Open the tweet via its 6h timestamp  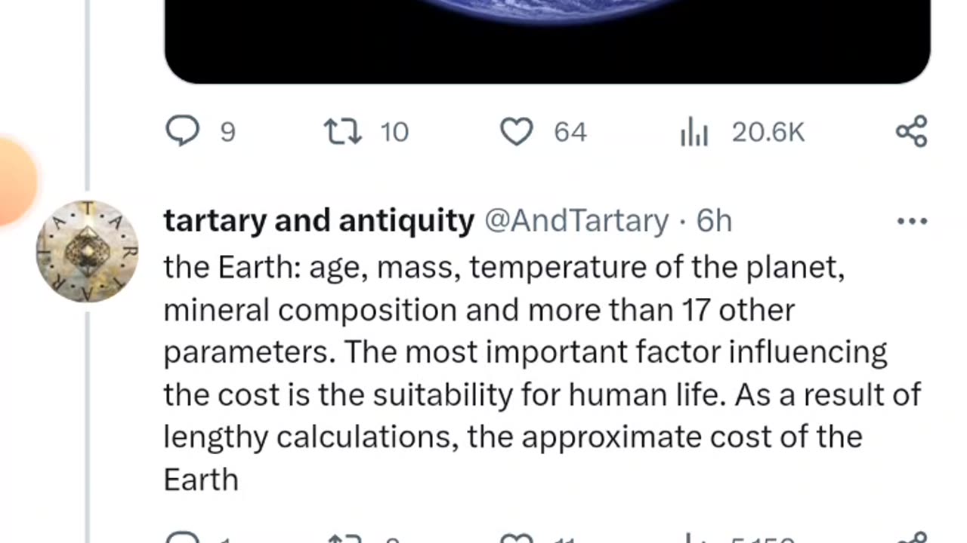tap(714, 221)
